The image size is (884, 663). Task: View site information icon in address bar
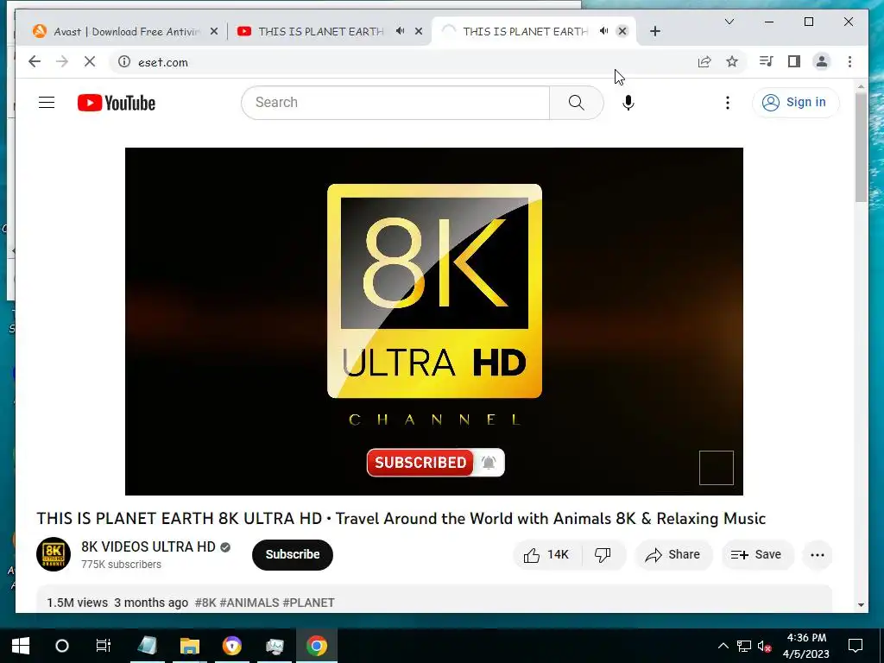coord(124,61)
